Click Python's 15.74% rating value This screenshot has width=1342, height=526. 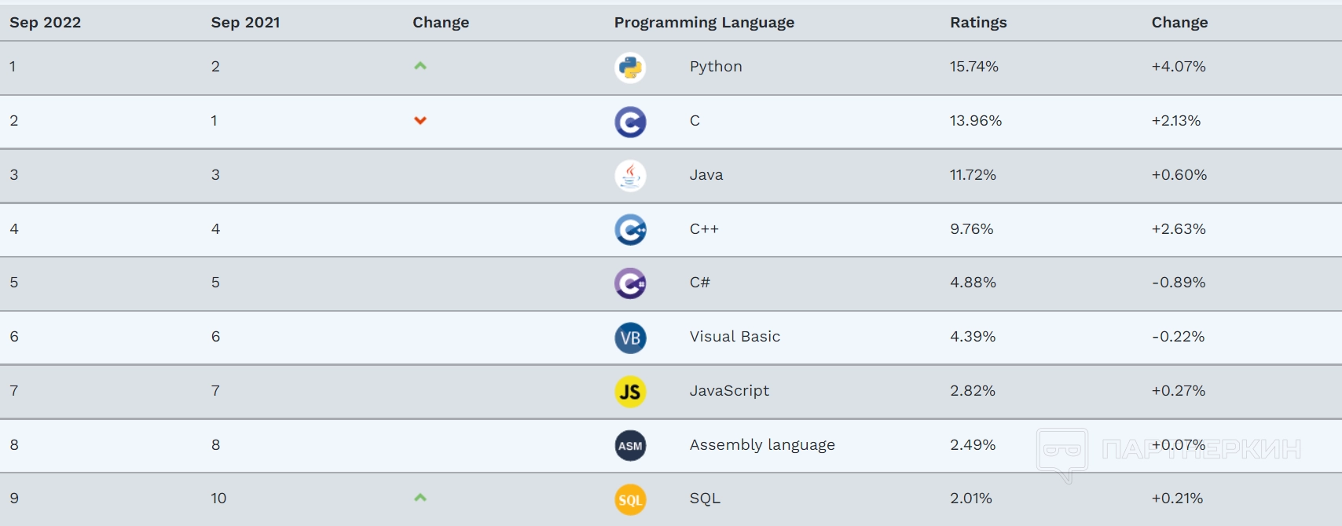point(973,67)
